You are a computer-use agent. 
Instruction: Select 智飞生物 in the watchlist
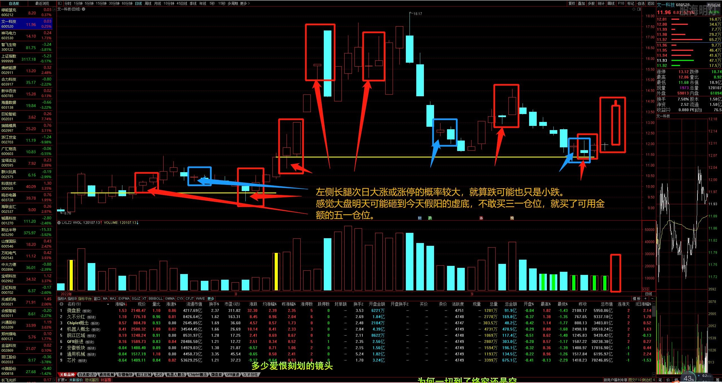pyautogui.click(x=26, y=47)
